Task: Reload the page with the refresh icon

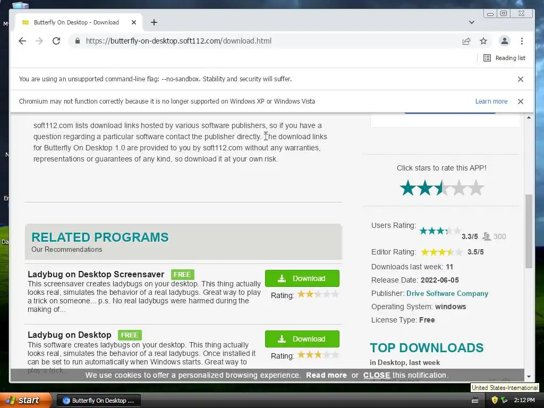Action: click(x=56, y=41)
